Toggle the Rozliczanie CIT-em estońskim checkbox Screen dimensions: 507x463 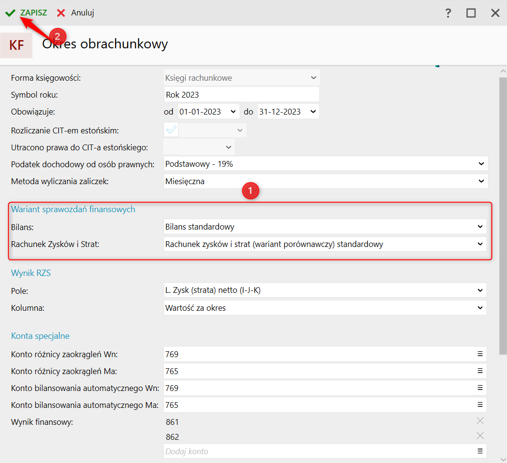[171, 130]
